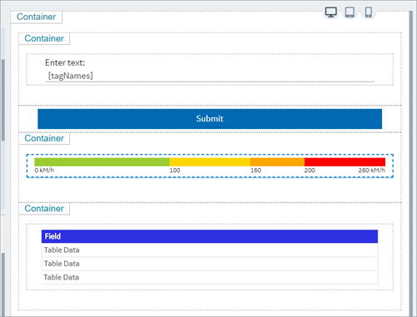Switch to mobile phone preview icon

[x=369, y=12]
